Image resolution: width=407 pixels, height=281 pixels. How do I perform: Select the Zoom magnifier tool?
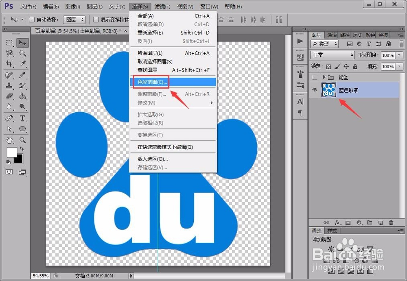point(22,140)
